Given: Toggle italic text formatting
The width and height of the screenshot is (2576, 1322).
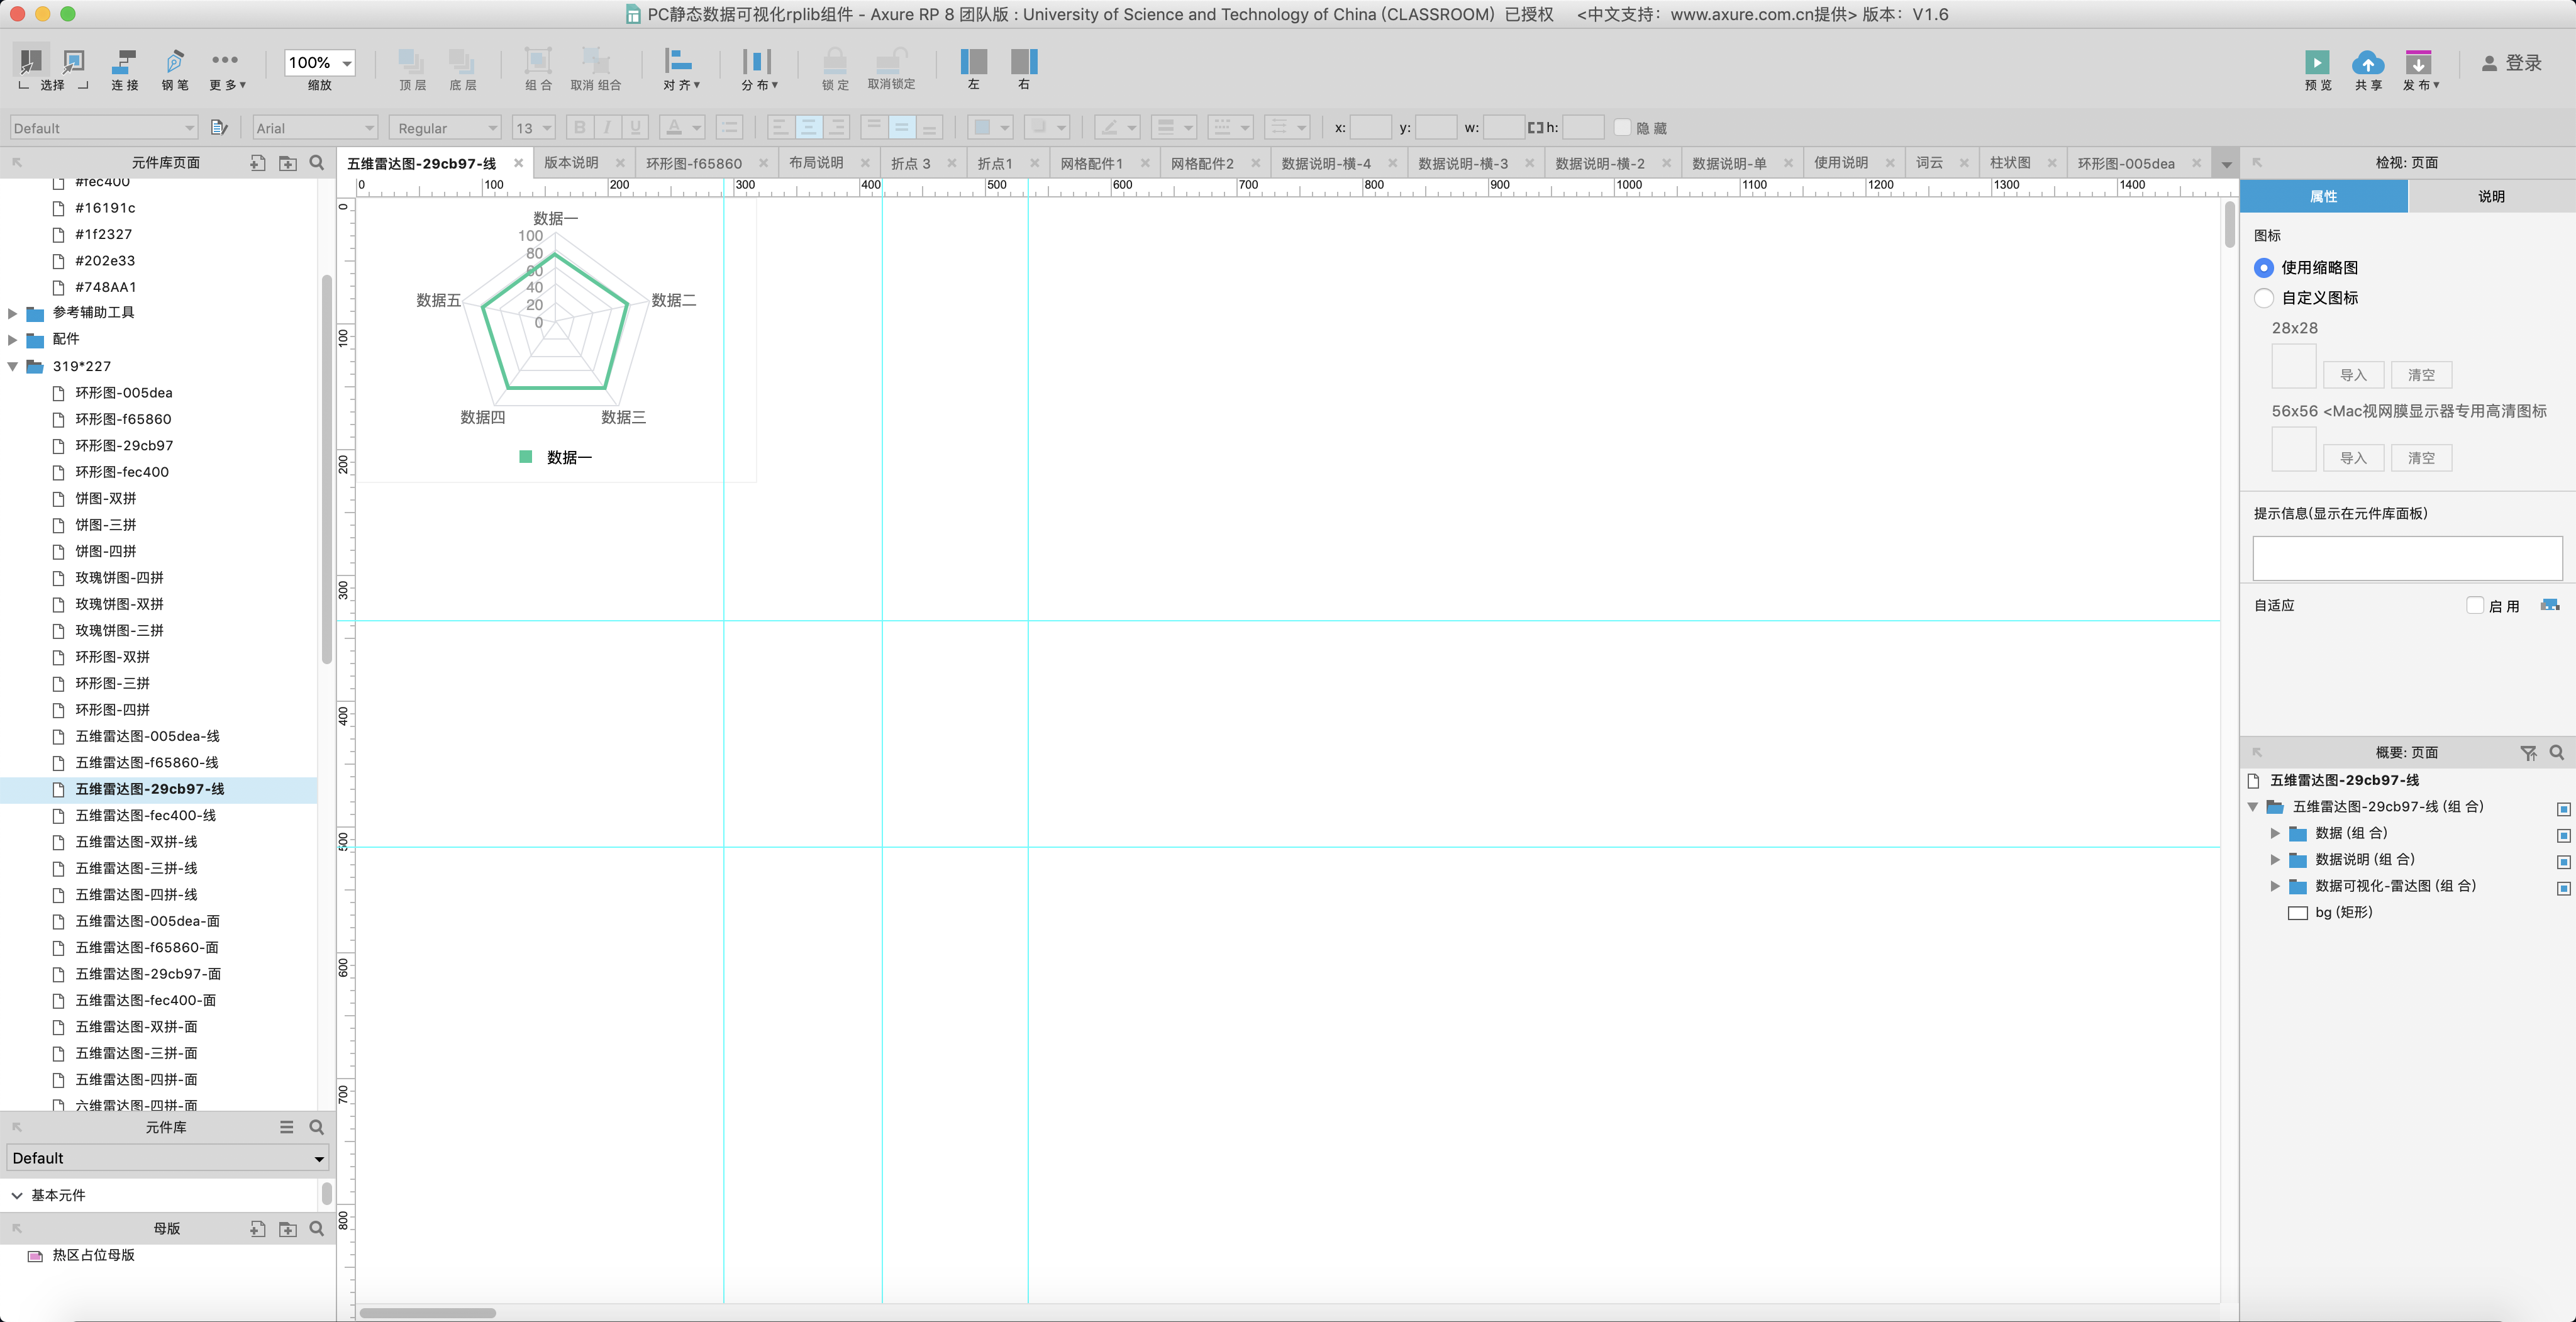Looking at the screenshot, I should [x=607, y=127].
